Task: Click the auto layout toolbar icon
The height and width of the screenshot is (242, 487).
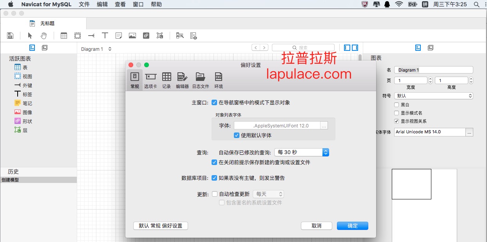Action: tap(180, 36)
